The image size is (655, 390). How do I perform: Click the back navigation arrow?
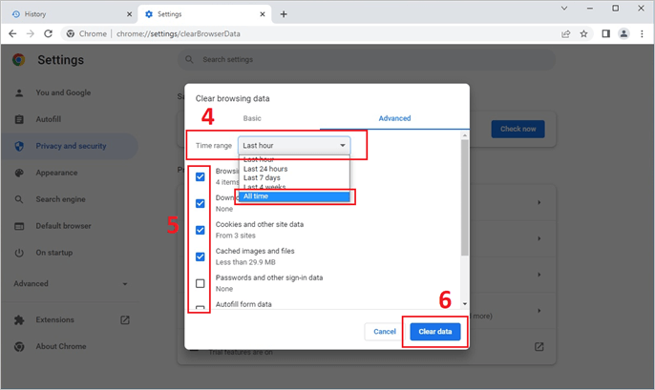coord(11,33)
